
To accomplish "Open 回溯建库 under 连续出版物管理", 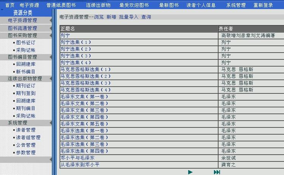I will (26, 101).
